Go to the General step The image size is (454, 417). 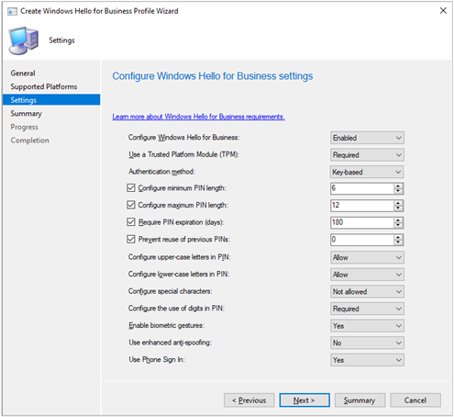coord(23,73)
